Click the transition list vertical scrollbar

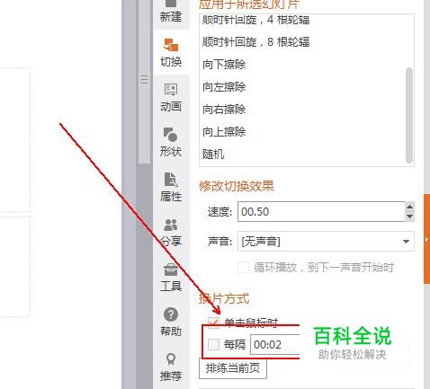(409, 115)
